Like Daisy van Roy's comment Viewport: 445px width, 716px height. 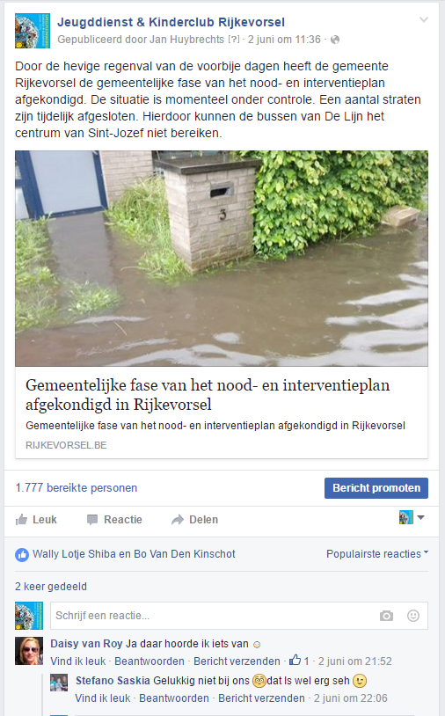click(77, 661)
